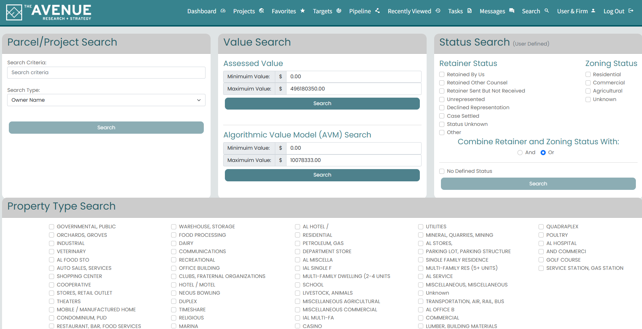Click the User & Firm person icon
This screenshot has height=329, width=642.
593,11
